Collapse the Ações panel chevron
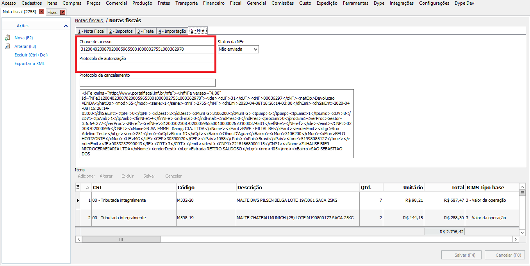Viewport: 530px width, 266px height. [x=66, y=26]
